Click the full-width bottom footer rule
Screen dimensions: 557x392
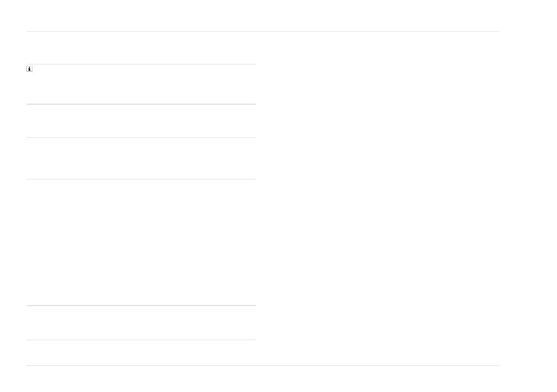tap(263, 365)
